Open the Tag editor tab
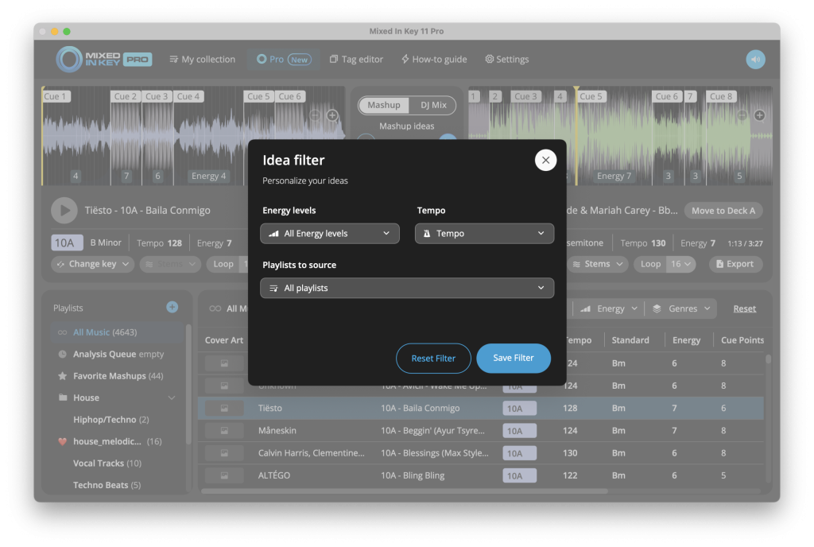This screenshot has width=814, height=547. pos(356,60)
